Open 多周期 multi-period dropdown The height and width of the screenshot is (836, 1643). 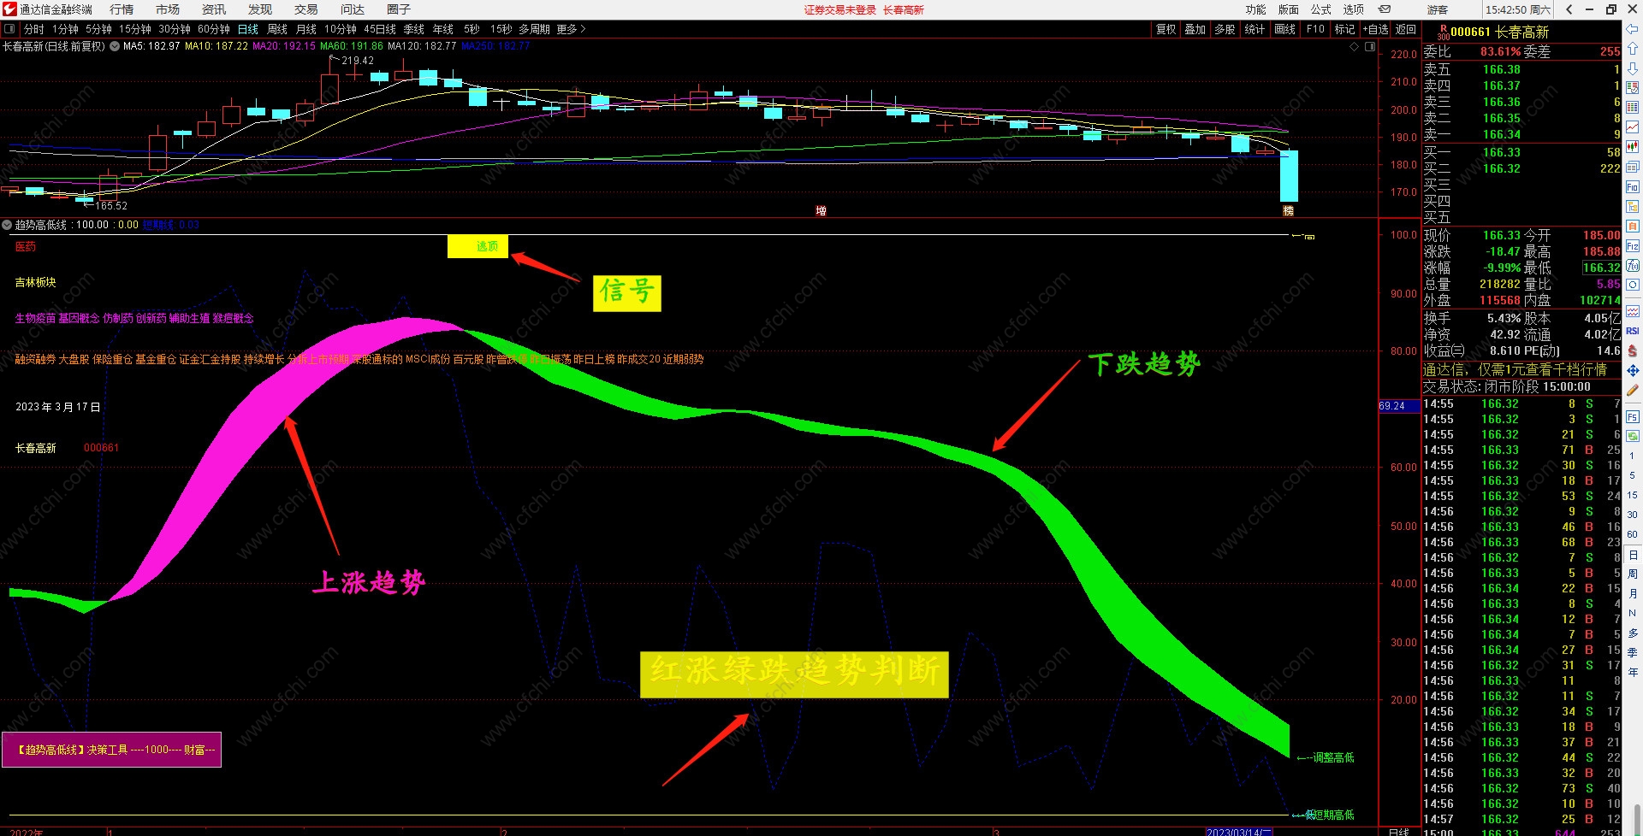pos(534,29)
